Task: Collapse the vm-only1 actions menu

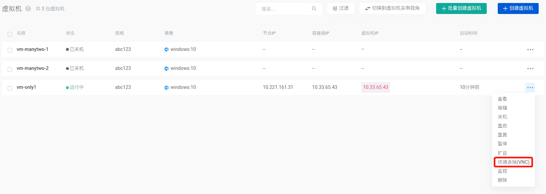Action: pos(530,88)
